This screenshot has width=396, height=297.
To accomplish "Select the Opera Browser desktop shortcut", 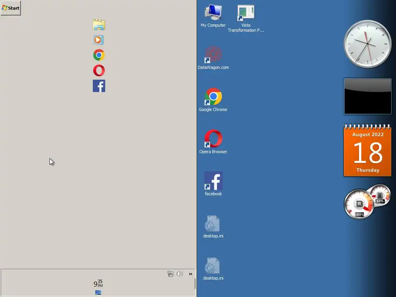I will click(x=213, y=142).
